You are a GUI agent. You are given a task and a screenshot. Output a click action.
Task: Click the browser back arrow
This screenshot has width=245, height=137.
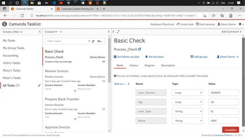click(x=5, y=16)
